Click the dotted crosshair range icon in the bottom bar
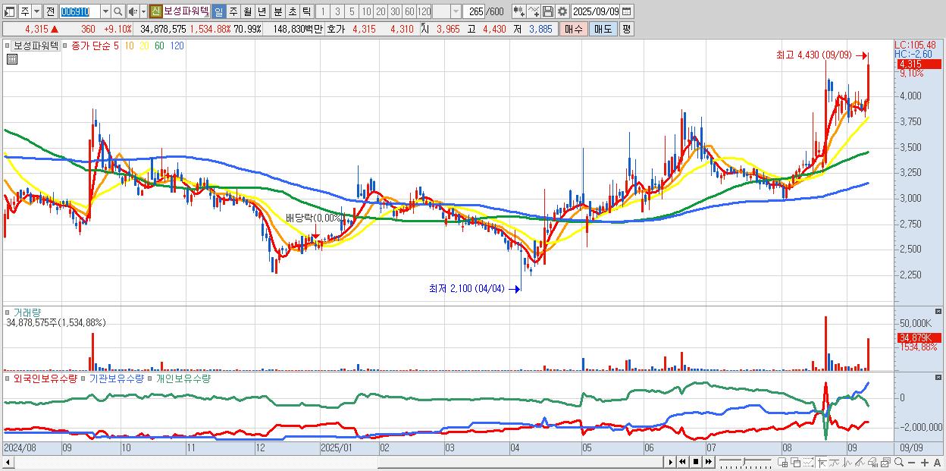The width and height of the screenshot is (946, 471). point(808,462)
